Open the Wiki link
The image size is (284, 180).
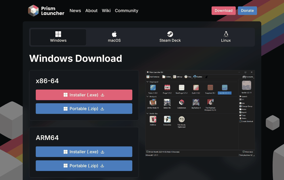click(x=106, y=11)
